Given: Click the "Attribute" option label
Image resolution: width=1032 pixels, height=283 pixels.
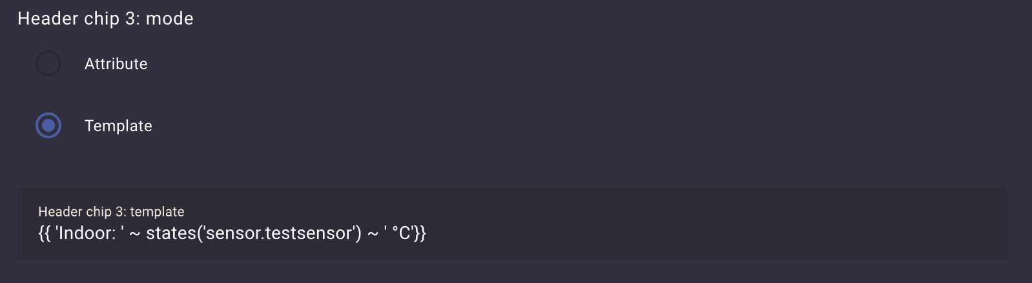Looking at the screenshot, I should click(116, 64).
